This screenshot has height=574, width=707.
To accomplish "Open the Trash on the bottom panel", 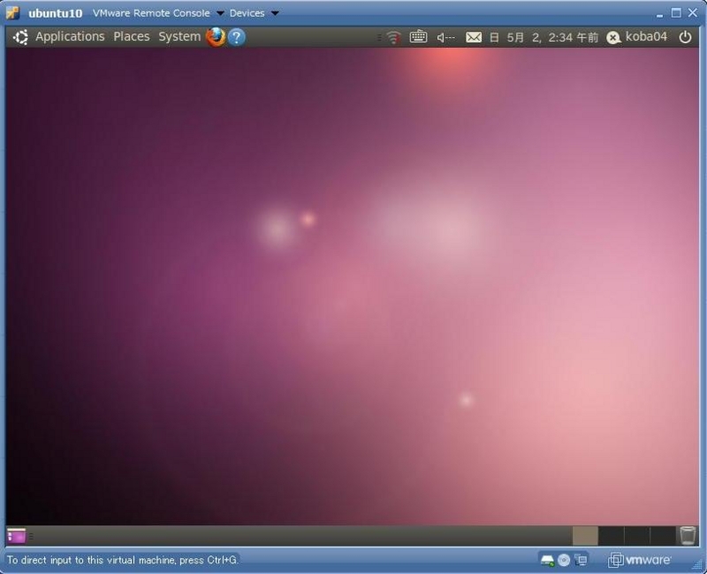I will coord(687,533).
